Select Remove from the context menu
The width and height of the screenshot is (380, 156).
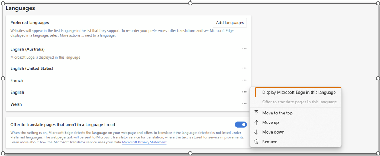click(295, 142)
